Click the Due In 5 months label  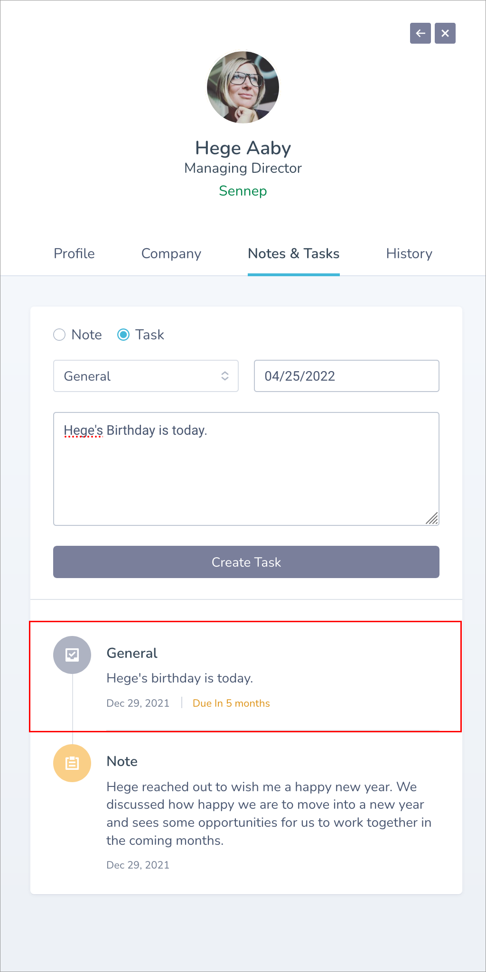[231, 703]
